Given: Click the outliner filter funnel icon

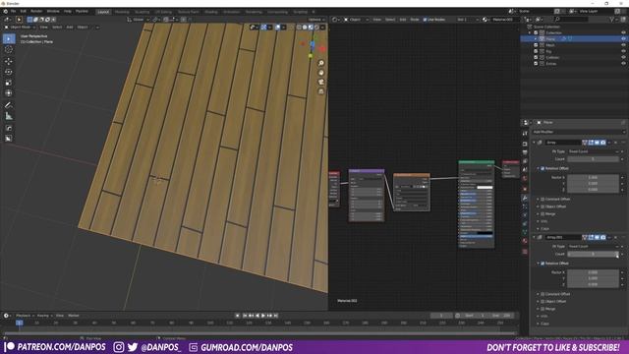Looking at the screenshot, I should (612, 20).
